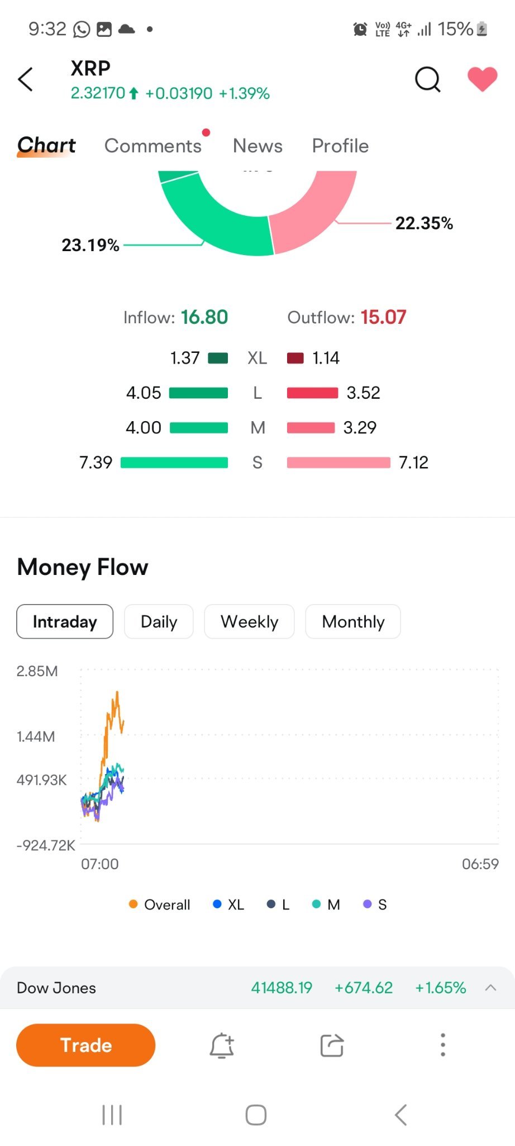Tap the 4.05 large inflow value
This screenshot has width=515, height=1146.
144,393
